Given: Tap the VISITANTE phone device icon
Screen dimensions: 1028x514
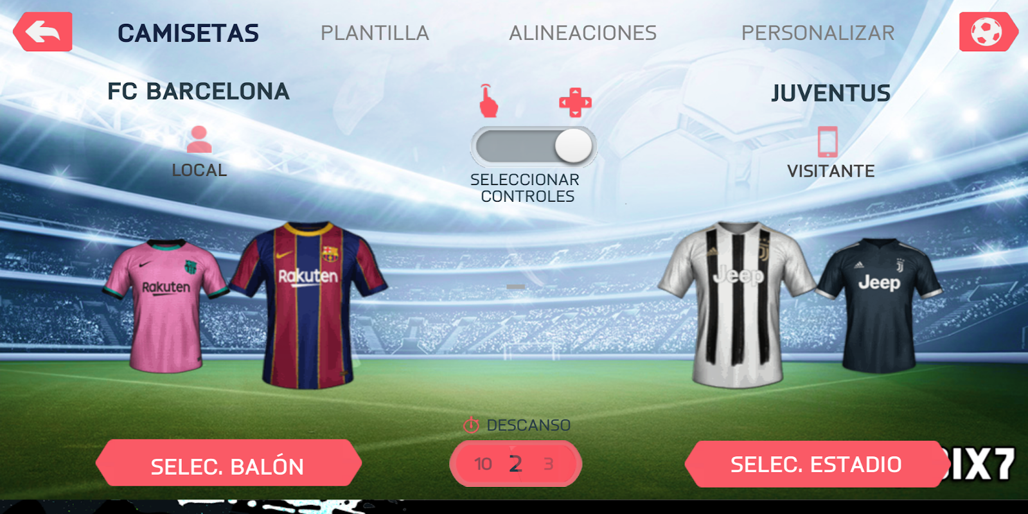Looking at the screenshot, I should pos(828,141).
